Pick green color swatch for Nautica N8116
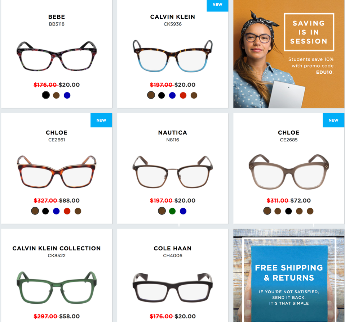345x322 pixels. click(x=172, y=211)
